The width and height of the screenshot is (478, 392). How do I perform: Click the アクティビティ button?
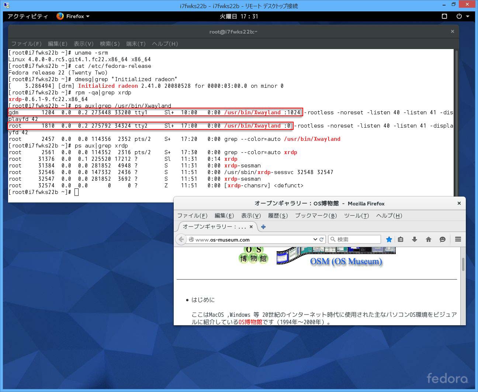point(28,16)
